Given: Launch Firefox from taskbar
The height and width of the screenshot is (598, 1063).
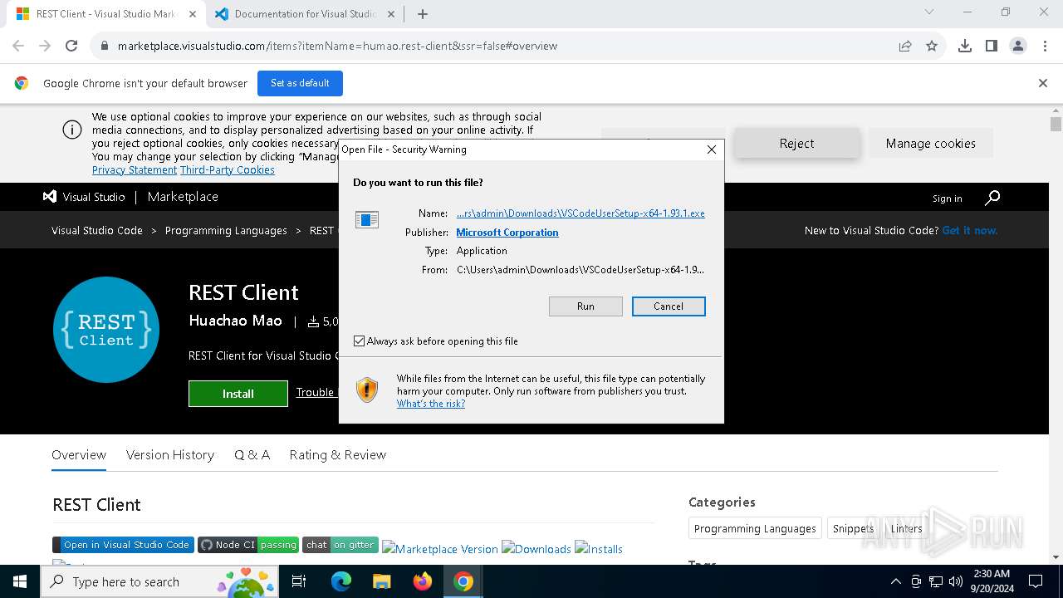Looking at the screenshot, I should pyautogui.click(x=423, y=581).
